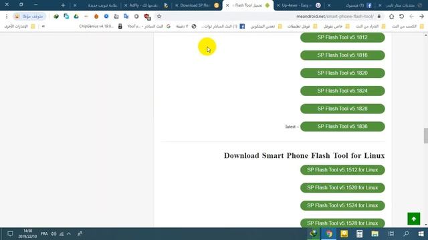Click the green cube extension icon
Screen dimensions: 428x240
[x=56, y=17]
